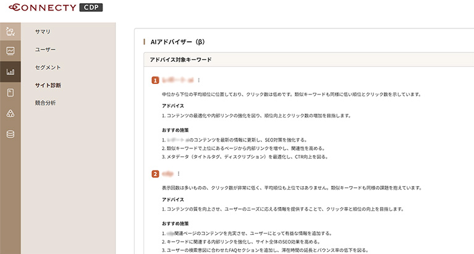
Task: Click the orange number 2 keyword badge
Action: [x=155, y=174]
